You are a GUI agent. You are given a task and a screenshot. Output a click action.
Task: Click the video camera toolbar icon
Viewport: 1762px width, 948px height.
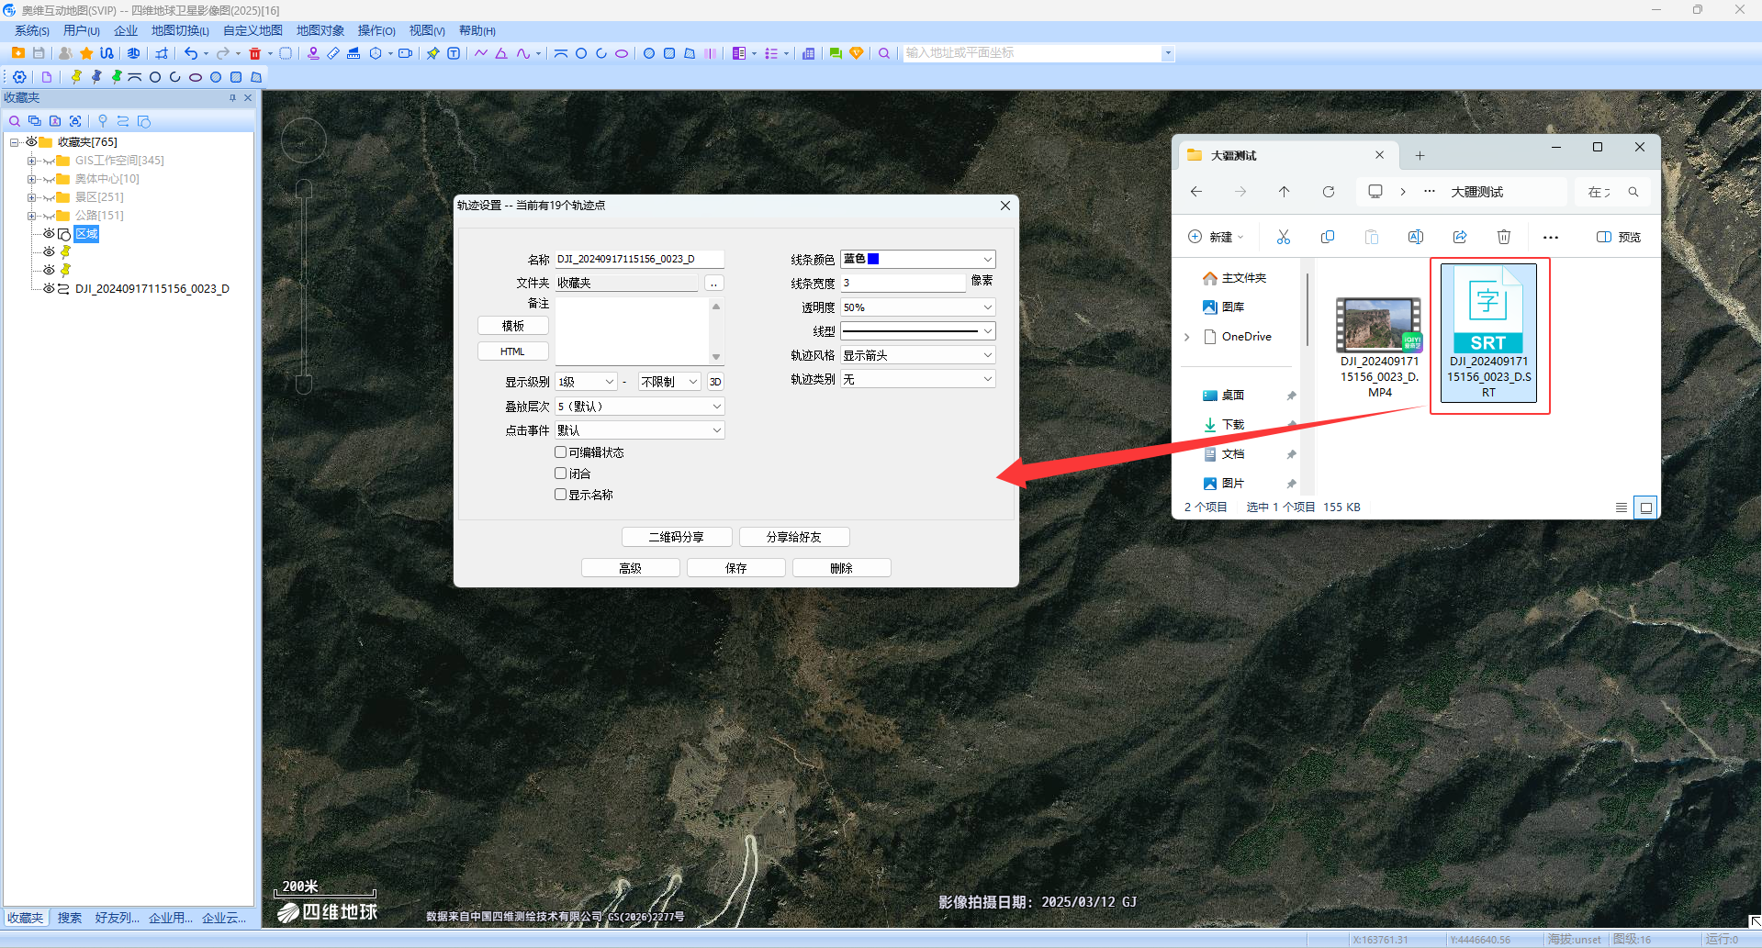coord(405,53)
